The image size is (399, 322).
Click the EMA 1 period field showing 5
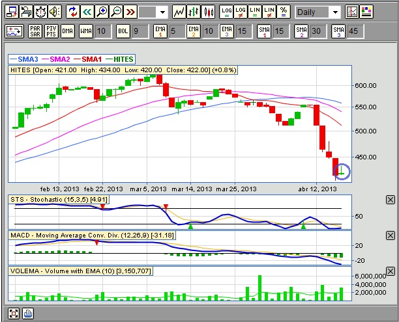tap(177, 31)
